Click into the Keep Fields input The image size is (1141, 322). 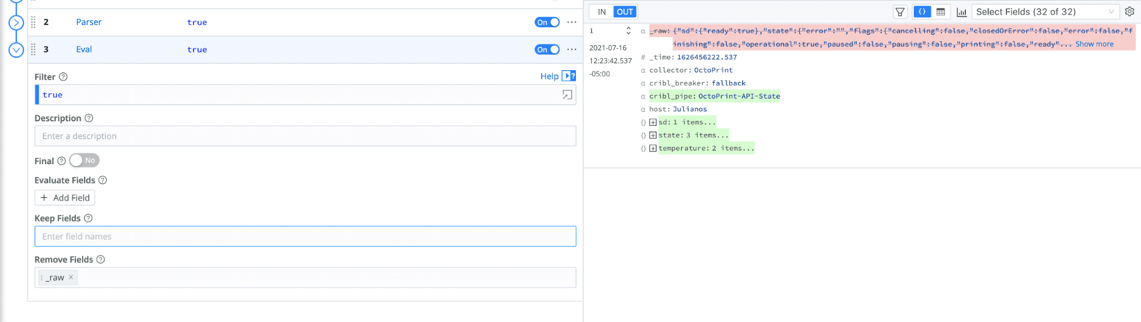[x=305, y=237]
